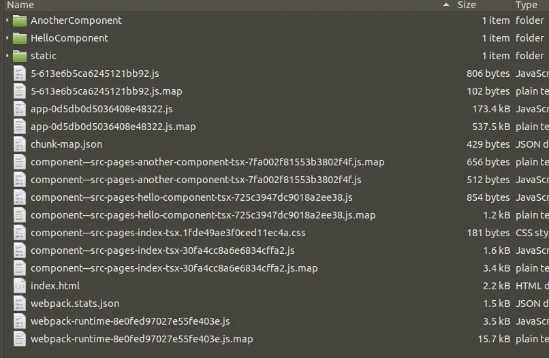Click the AnotherComponent folder icon
549x358 pixels.
tap(20, 20)
